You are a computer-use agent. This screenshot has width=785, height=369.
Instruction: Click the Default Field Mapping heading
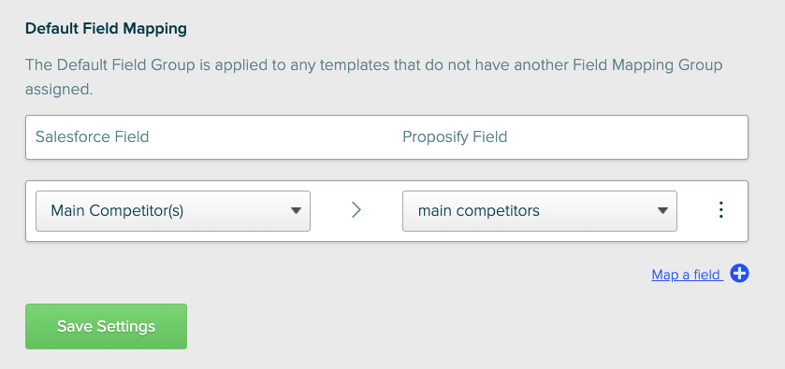[x=106, y=29]
